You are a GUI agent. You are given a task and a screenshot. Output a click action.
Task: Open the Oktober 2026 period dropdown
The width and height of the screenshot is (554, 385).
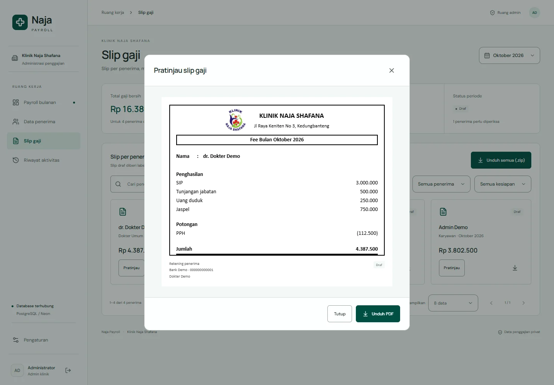(x=509, y=55)
